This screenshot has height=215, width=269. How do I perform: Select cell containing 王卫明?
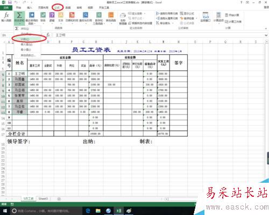point(20,74)
